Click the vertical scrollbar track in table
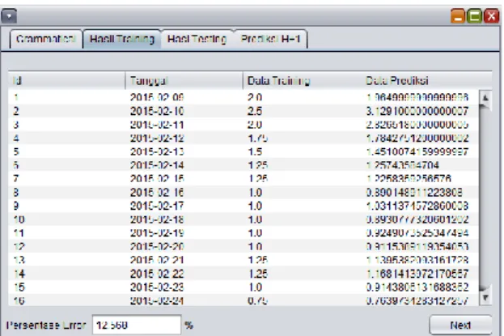 pyautogui.click(x=485, y=198)
